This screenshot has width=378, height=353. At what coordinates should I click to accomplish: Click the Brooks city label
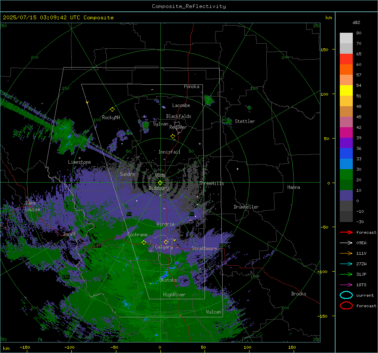(x=299, y=294)
